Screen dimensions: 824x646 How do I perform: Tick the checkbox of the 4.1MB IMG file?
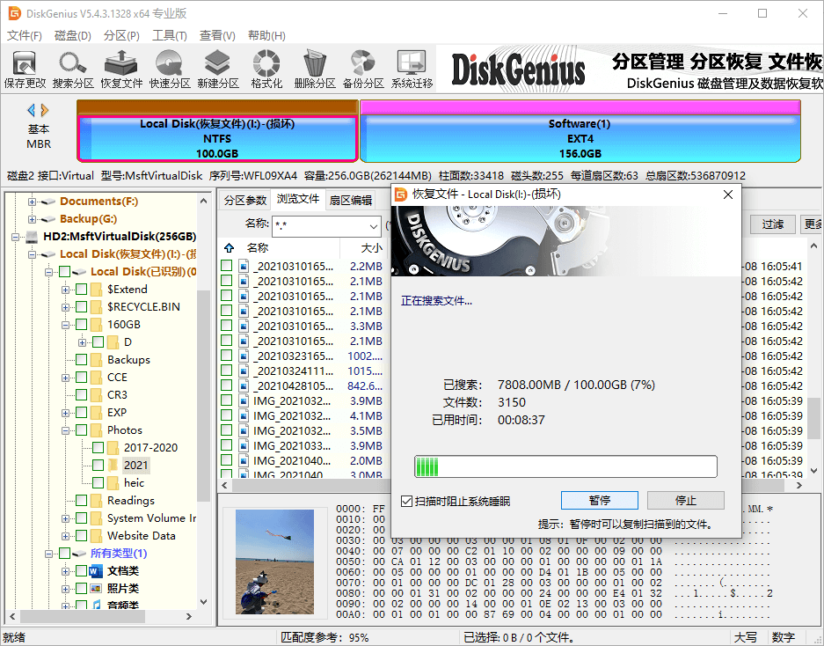227,415
